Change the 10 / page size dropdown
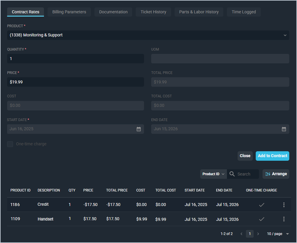This screenshot has width=297, height=243. coord(278,234)
